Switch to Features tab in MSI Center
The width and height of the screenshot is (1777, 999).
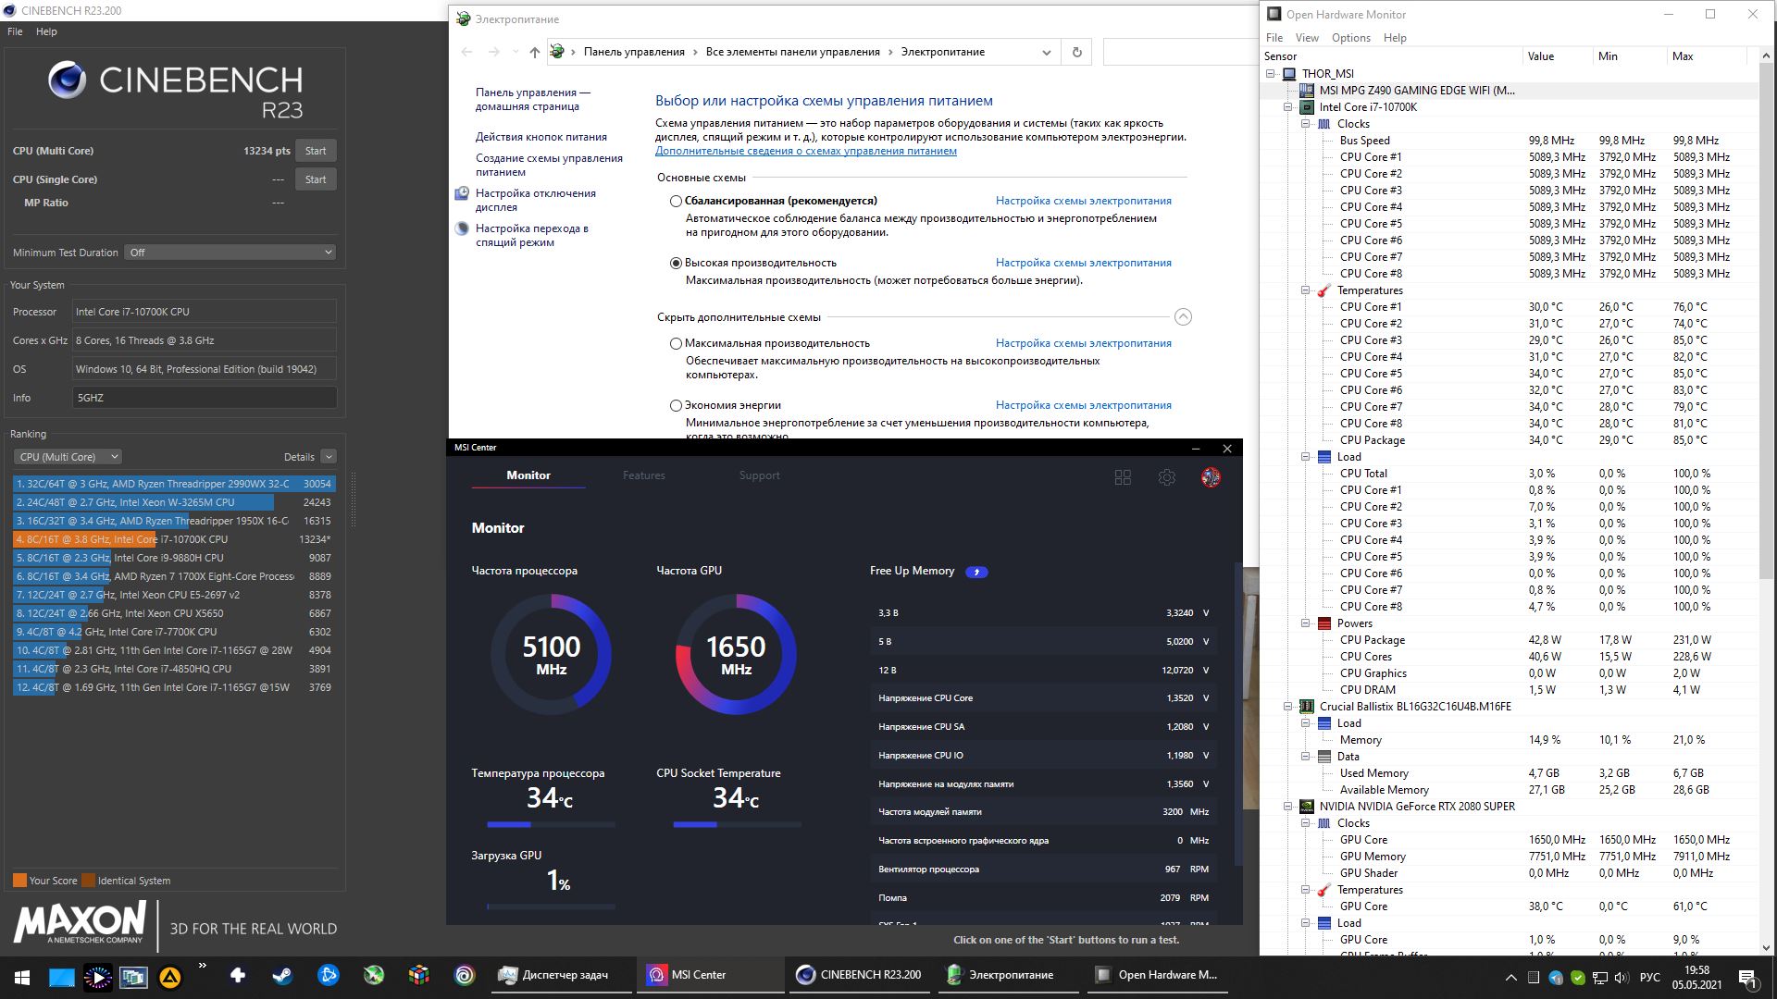(643, 475)
